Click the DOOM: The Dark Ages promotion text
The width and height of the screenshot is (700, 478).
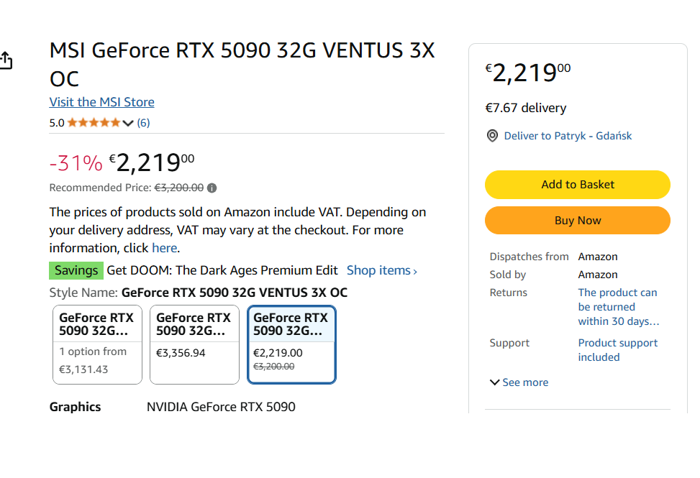pyautogui.click(x=222, y=270)
